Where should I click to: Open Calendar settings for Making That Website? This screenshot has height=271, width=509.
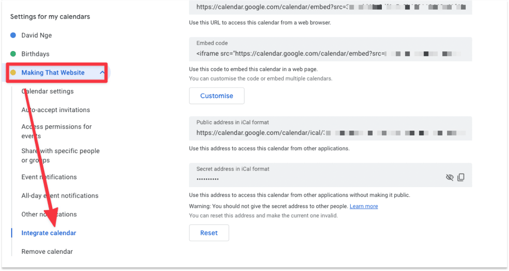[47, 91]
